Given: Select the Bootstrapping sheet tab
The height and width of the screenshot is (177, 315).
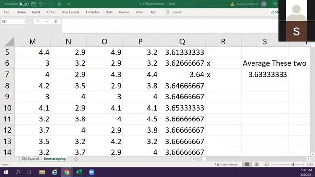Looking at the screenshot, I should [x=55, y=159].
